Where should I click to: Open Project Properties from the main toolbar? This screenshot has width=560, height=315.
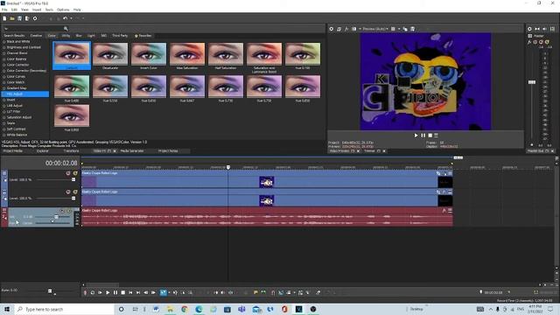pos(35,18)
